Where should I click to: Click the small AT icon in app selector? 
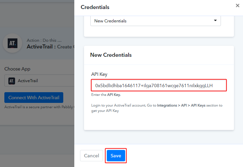[x=12, y=81]
